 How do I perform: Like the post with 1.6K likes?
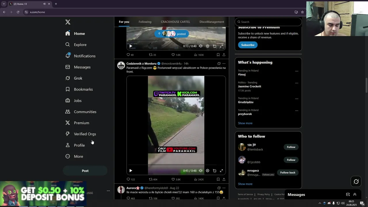coord(176,55)
